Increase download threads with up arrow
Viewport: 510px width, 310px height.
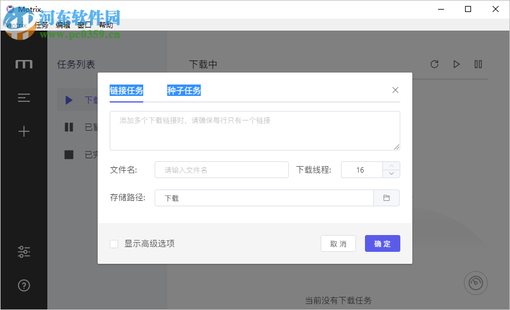point(391,166)
